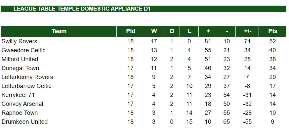Open Donegal Town team entry
289x134 pixels.
point(20,68)
